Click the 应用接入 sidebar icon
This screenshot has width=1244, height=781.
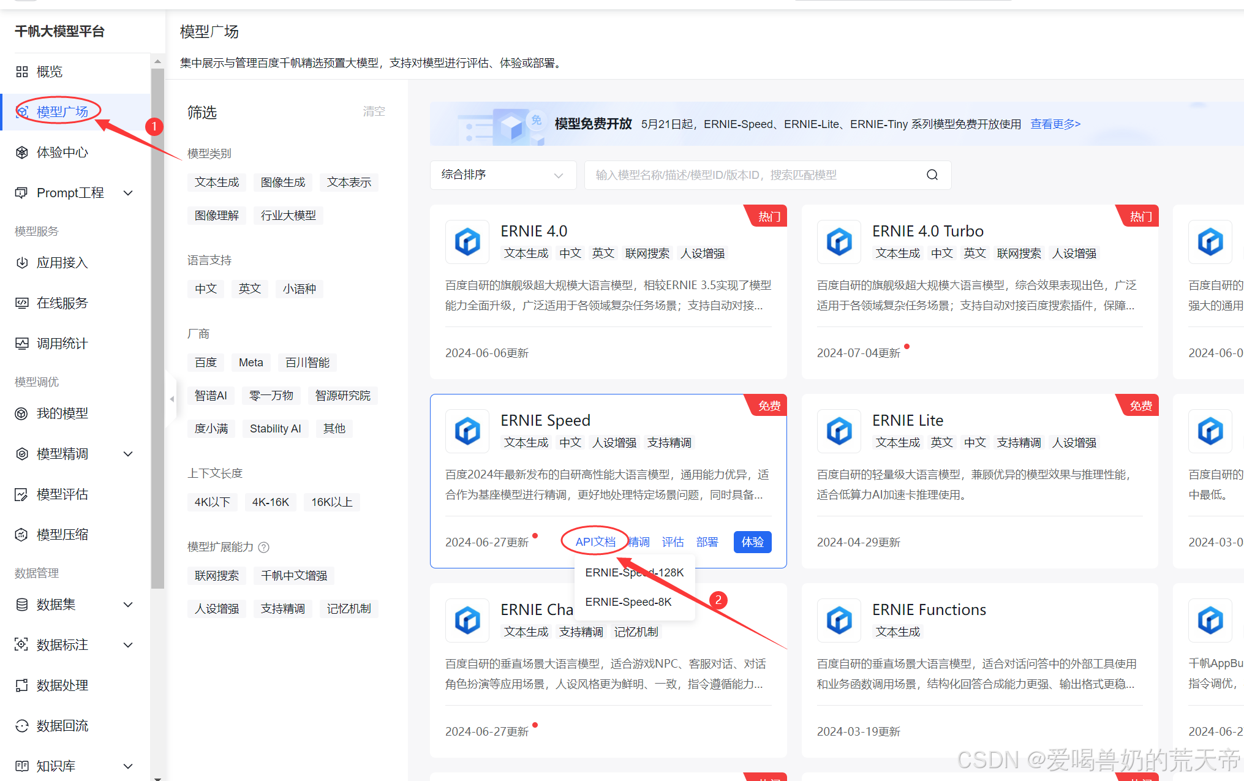click(22, 263)
